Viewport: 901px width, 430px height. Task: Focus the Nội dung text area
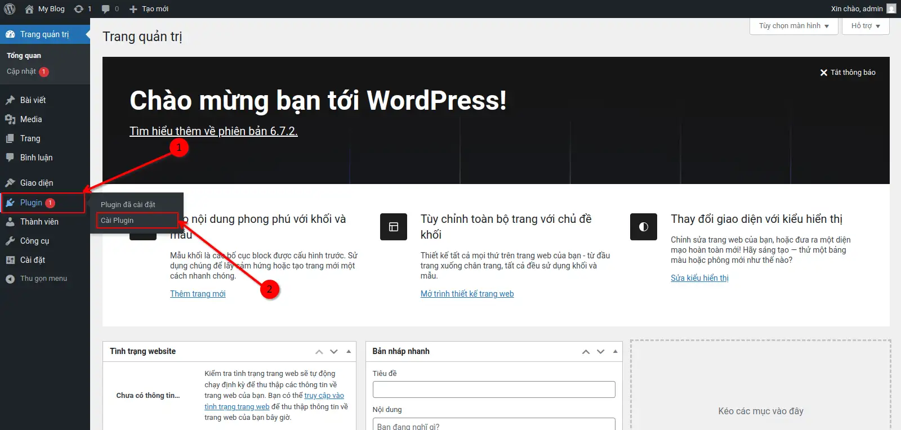pos(494,424)
